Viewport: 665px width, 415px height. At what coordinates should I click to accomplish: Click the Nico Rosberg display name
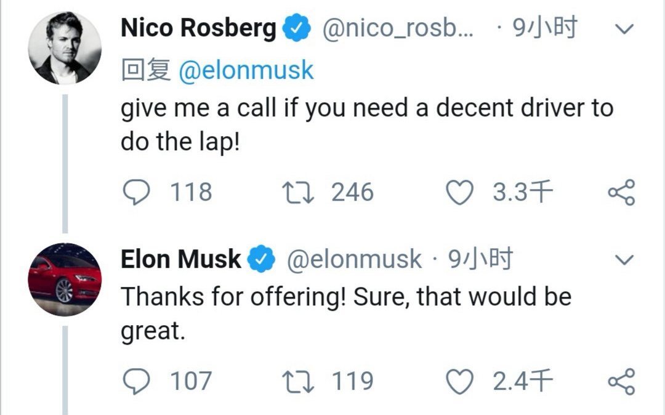pyautogui.click(x=198, y=28)
